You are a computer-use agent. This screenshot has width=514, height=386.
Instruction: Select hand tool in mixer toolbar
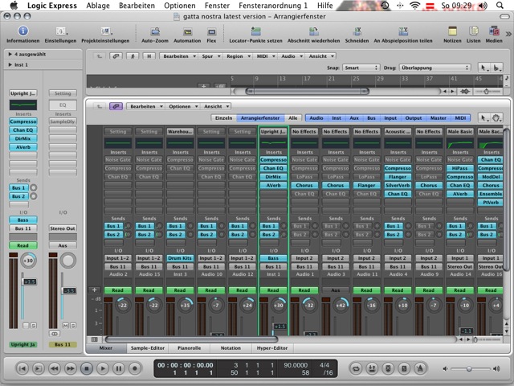coord(496,118)
